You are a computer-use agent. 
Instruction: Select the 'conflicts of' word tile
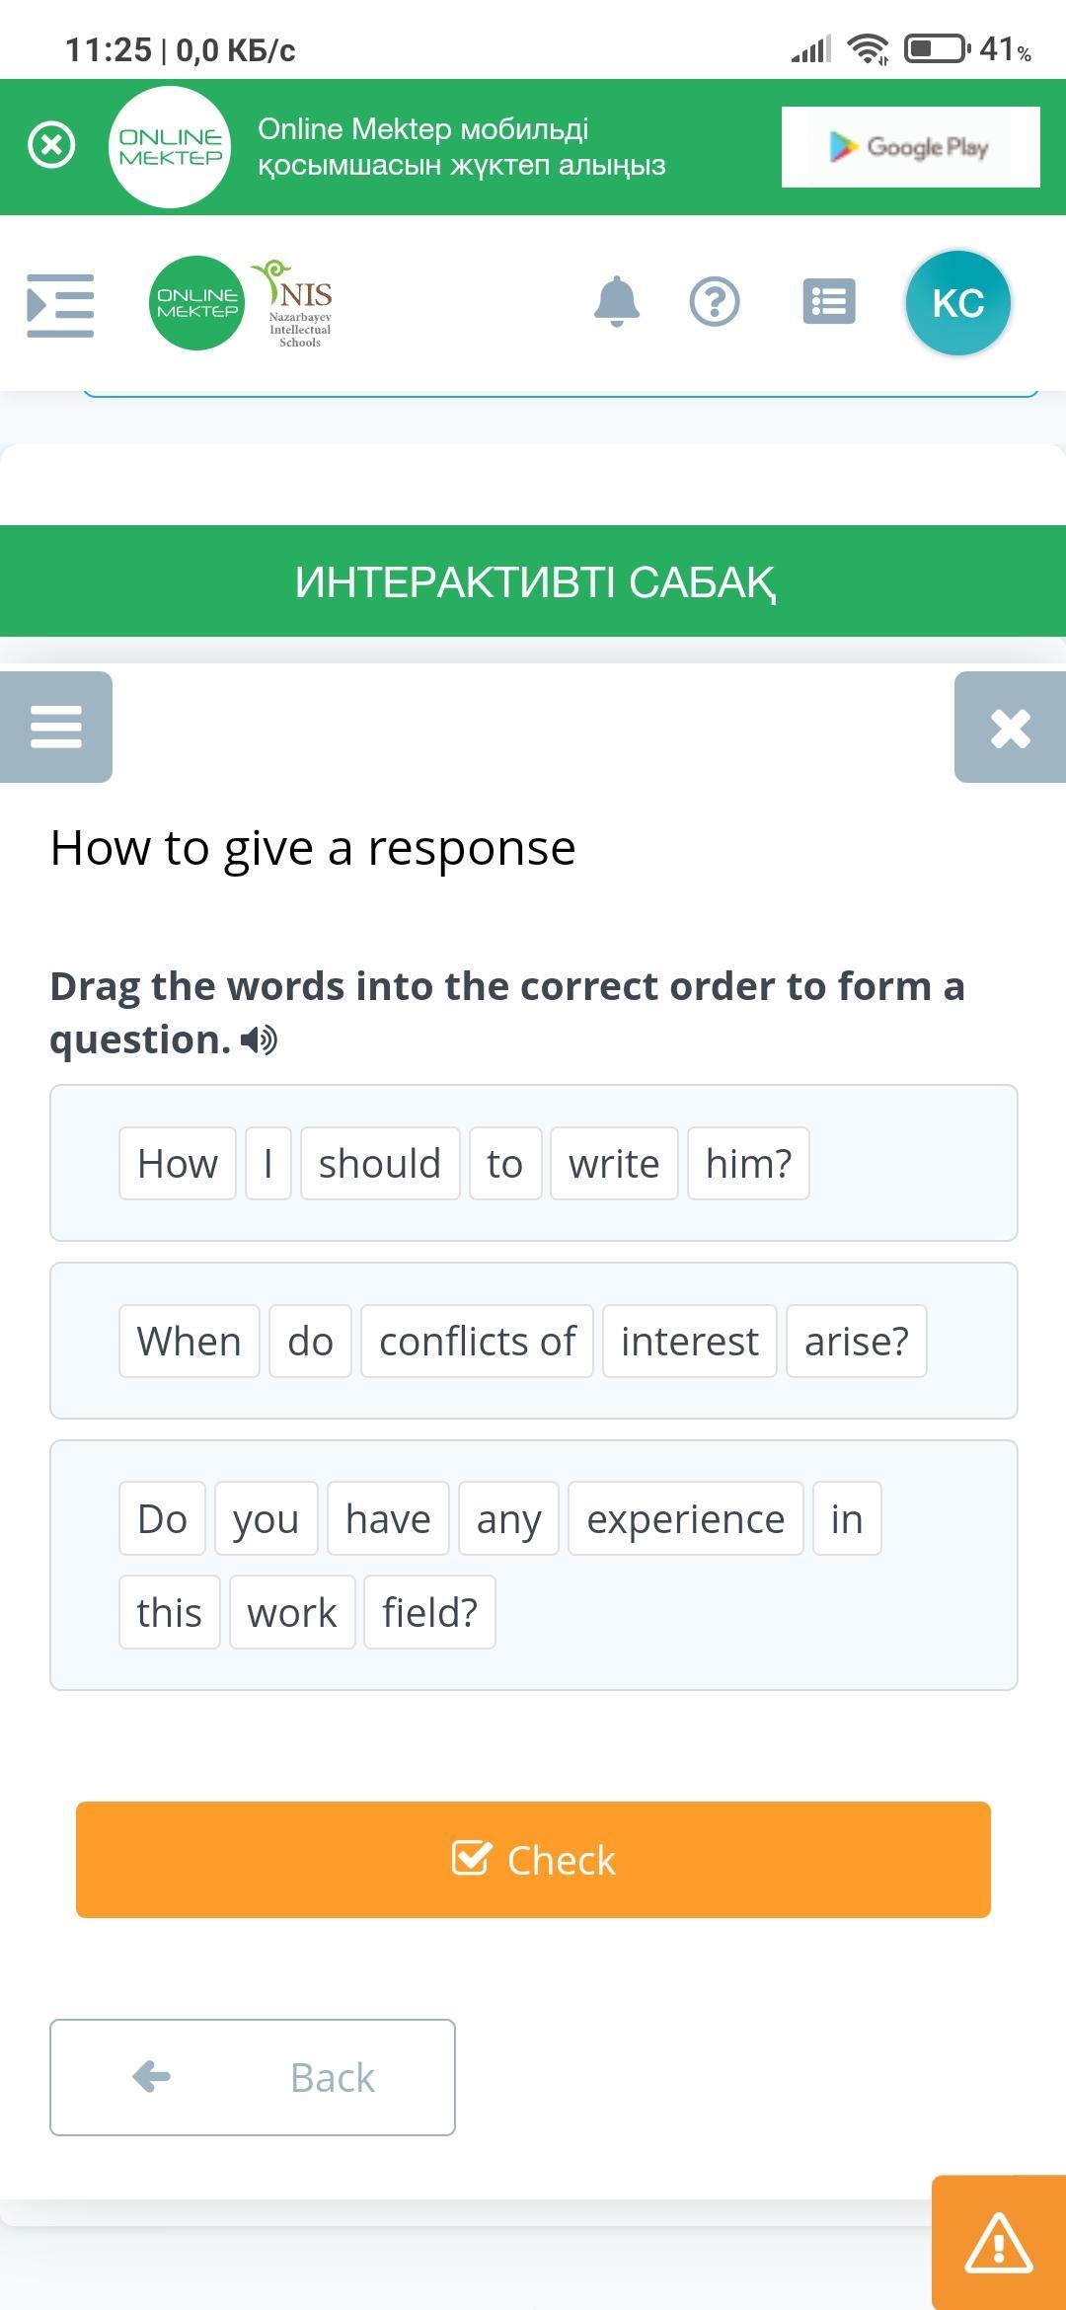click(477, 1342)
